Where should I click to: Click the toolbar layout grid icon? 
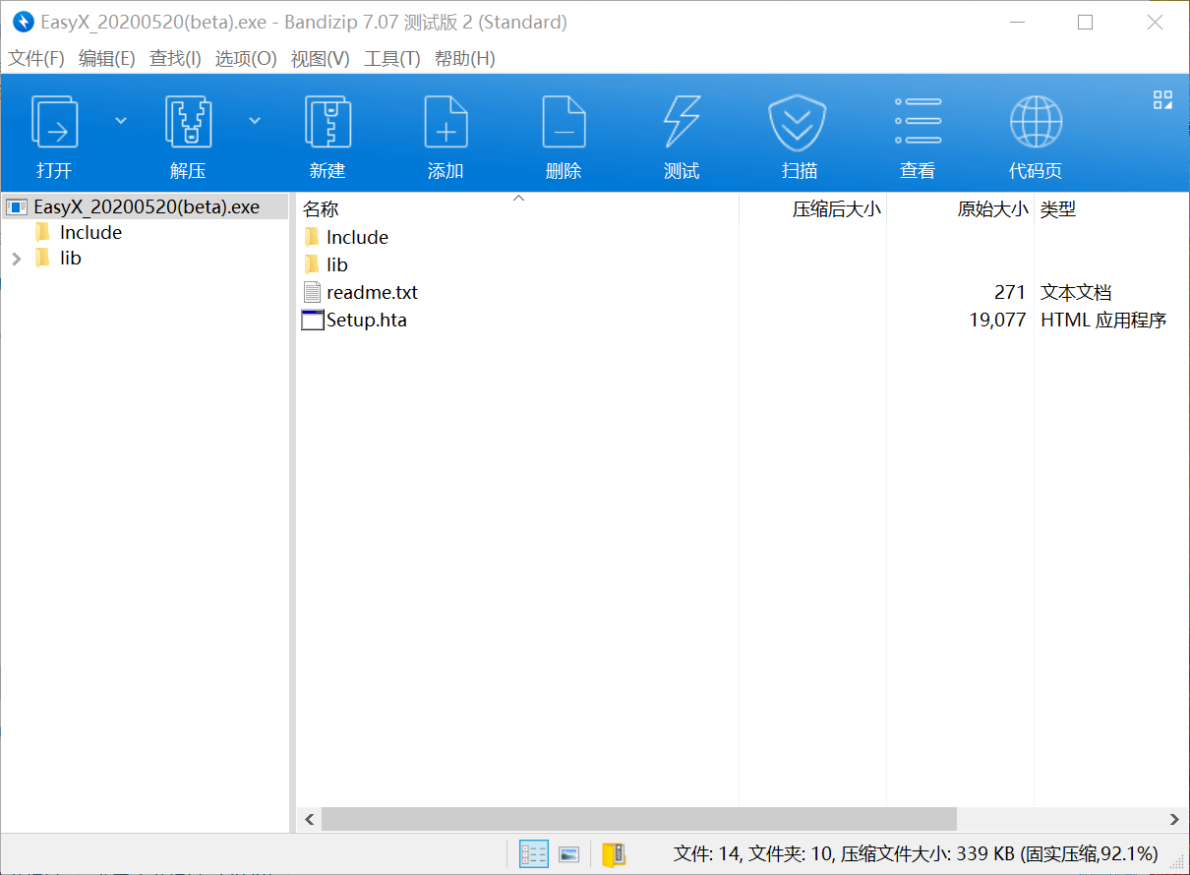(x=1162, y=99)
